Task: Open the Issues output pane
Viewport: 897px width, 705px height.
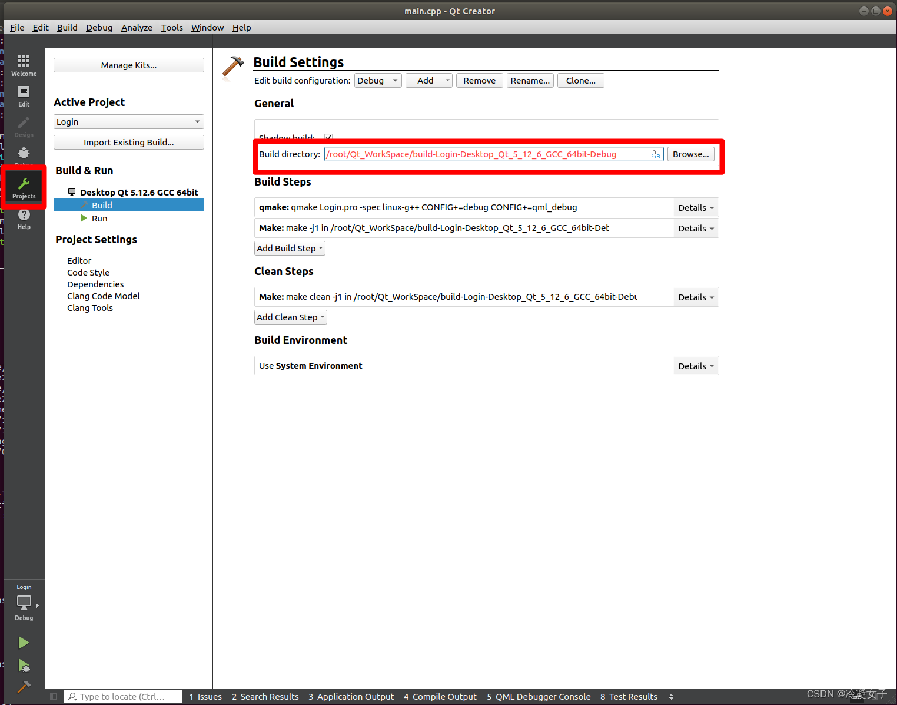Action: point(205,697)
